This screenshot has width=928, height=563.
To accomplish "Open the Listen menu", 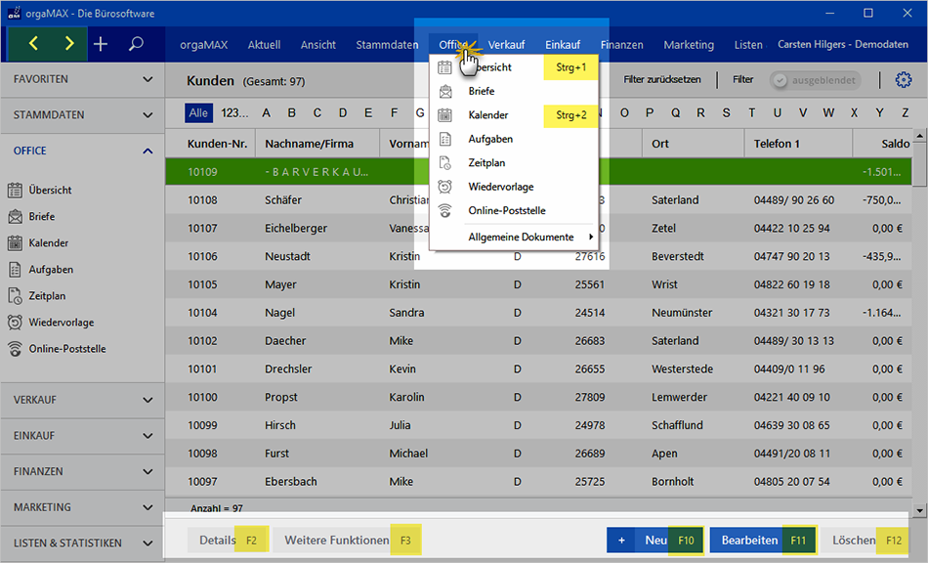I will [748, 44].
